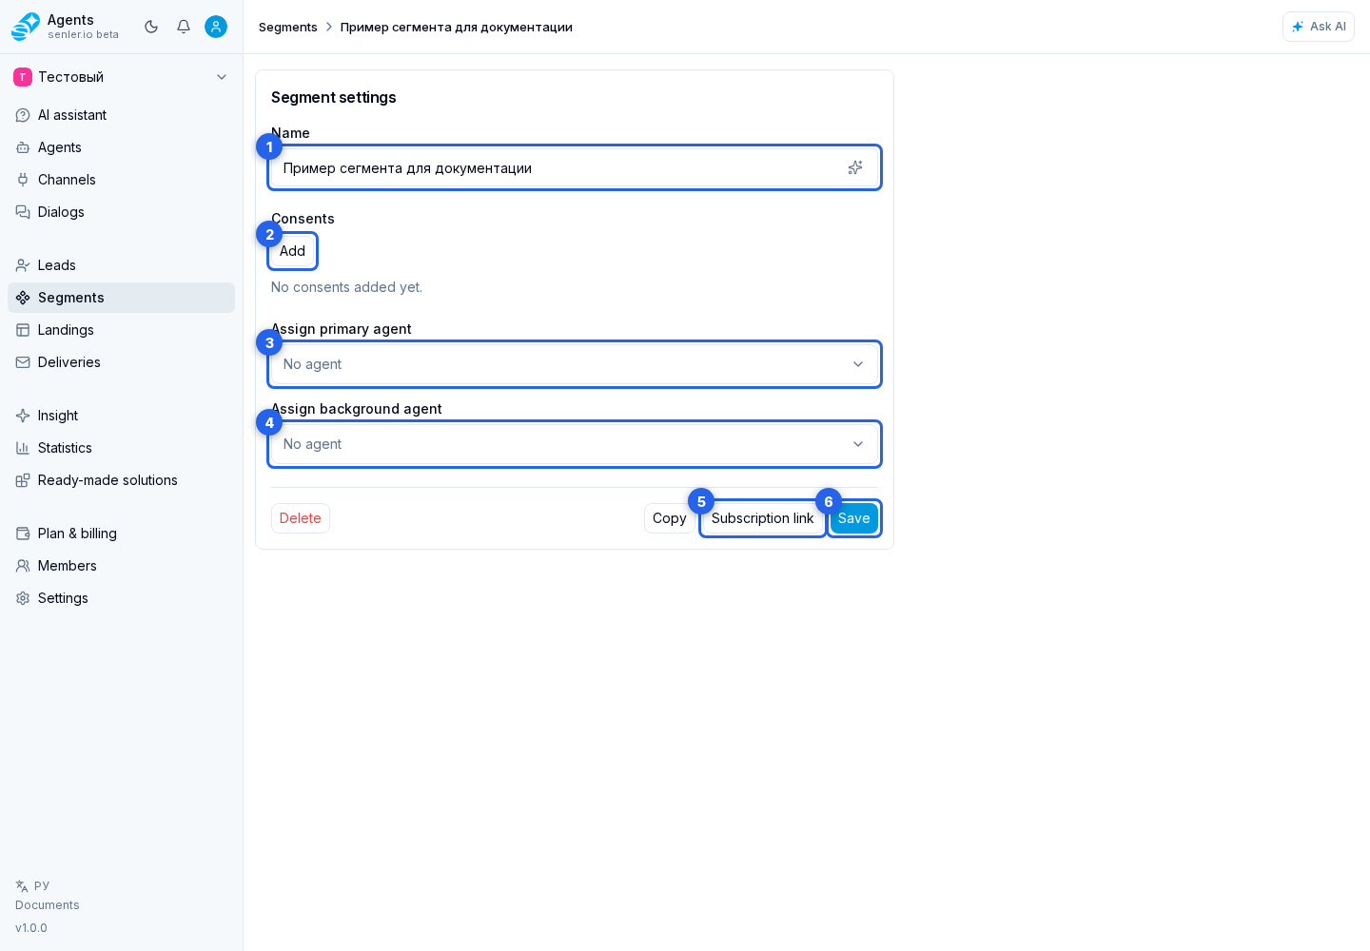
Task: Open Channels section
Action: 121,180
